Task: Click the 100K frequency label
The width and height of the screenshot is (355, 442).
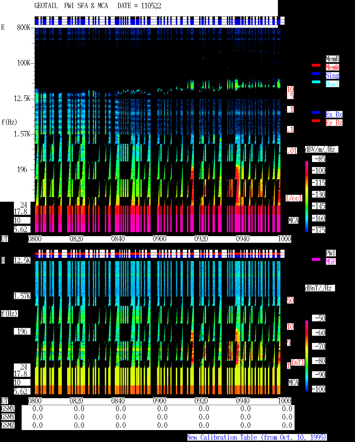Action: [x=24, y=63]
